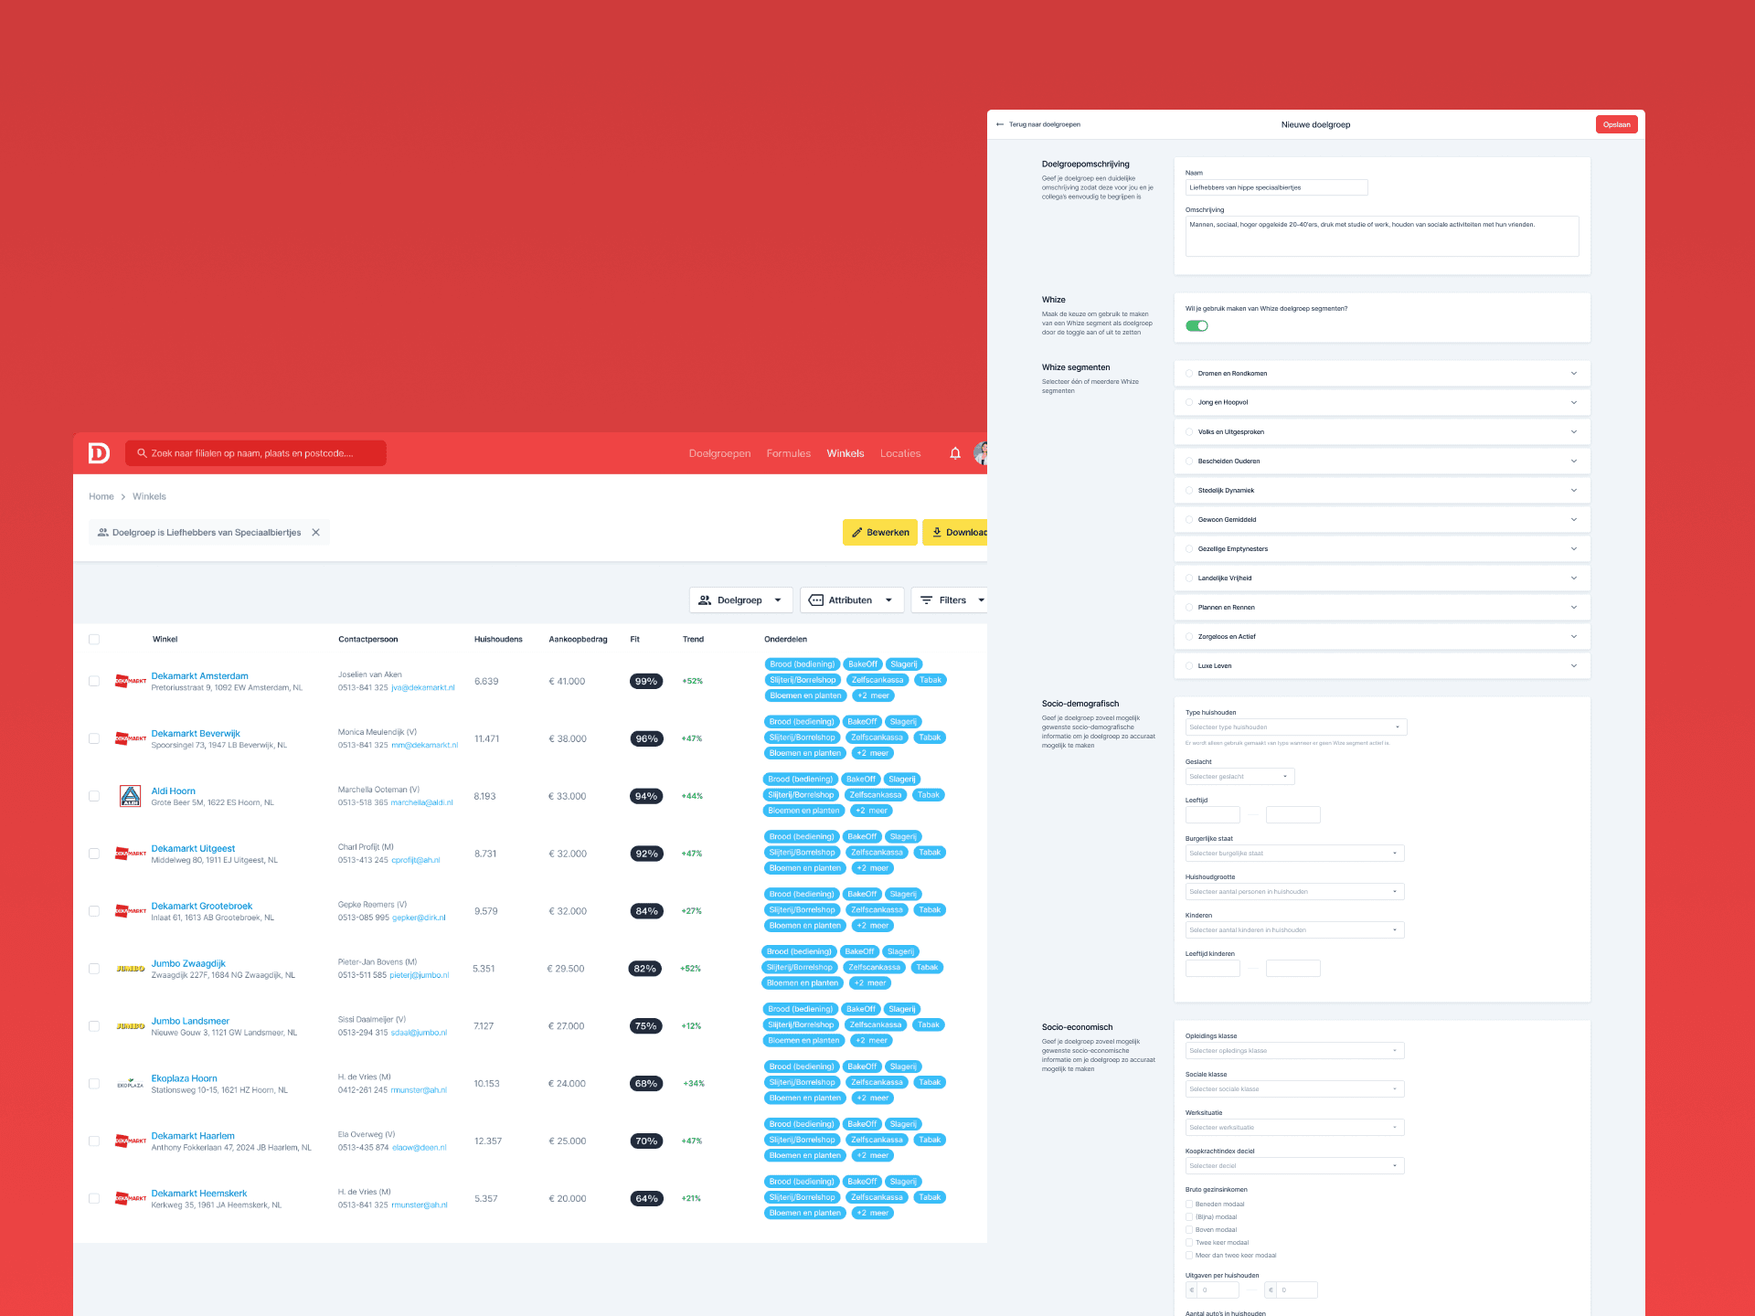Check the Aldi Hoorn row checkbox
The width and height of the screenshot is (1755, 1316).
point(94,796)
